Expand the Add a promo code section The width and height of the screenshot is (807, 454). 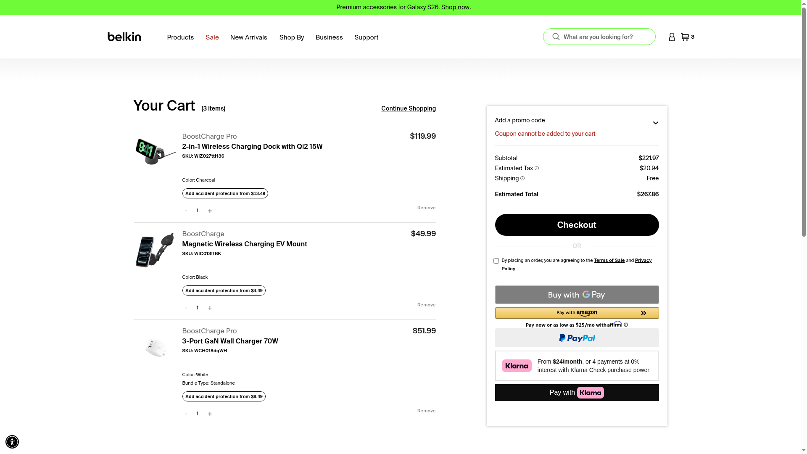[577, 121]
